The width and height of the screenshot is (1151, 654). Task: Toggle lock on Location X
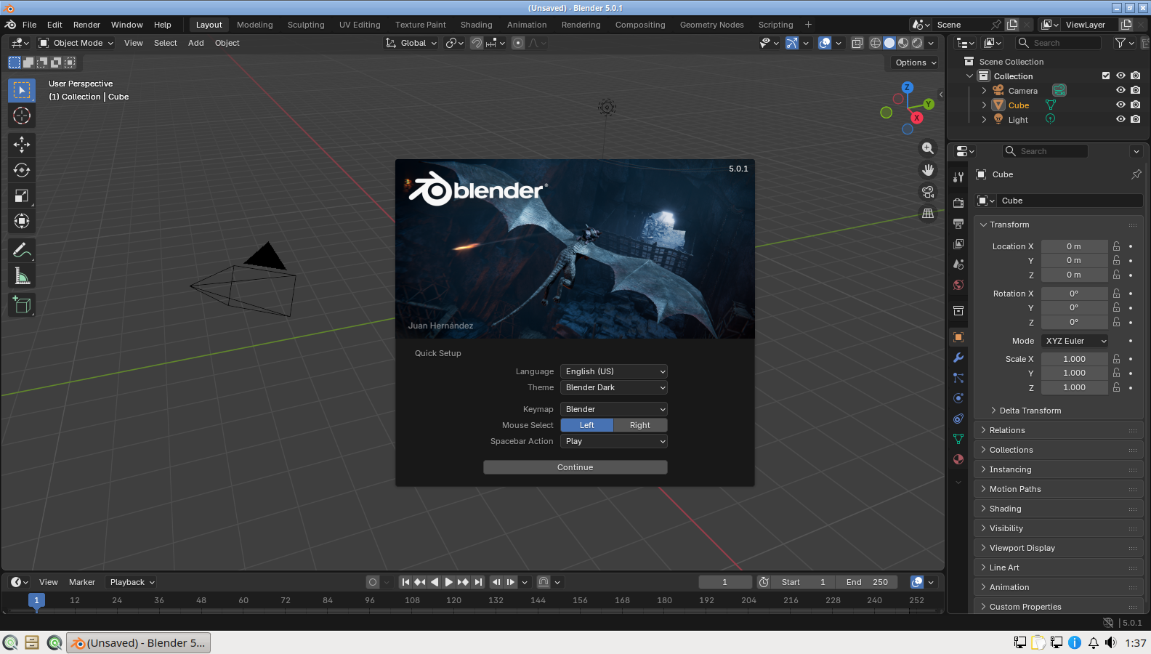point(1117,246)
